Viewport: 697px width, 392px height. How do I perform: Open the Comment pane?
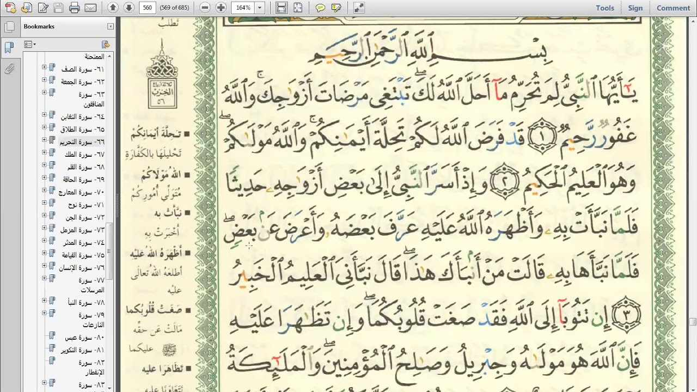coord(674,8)
